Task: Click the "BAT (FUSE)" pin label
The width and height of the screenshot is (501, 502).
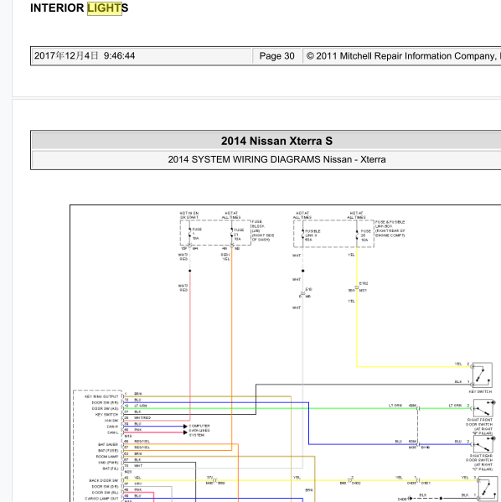Action: coord(108,451)
